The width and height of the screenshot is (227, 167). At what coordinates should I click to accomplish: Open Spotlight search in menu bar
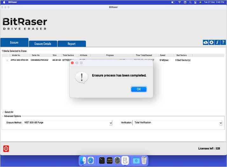(190, 2)
